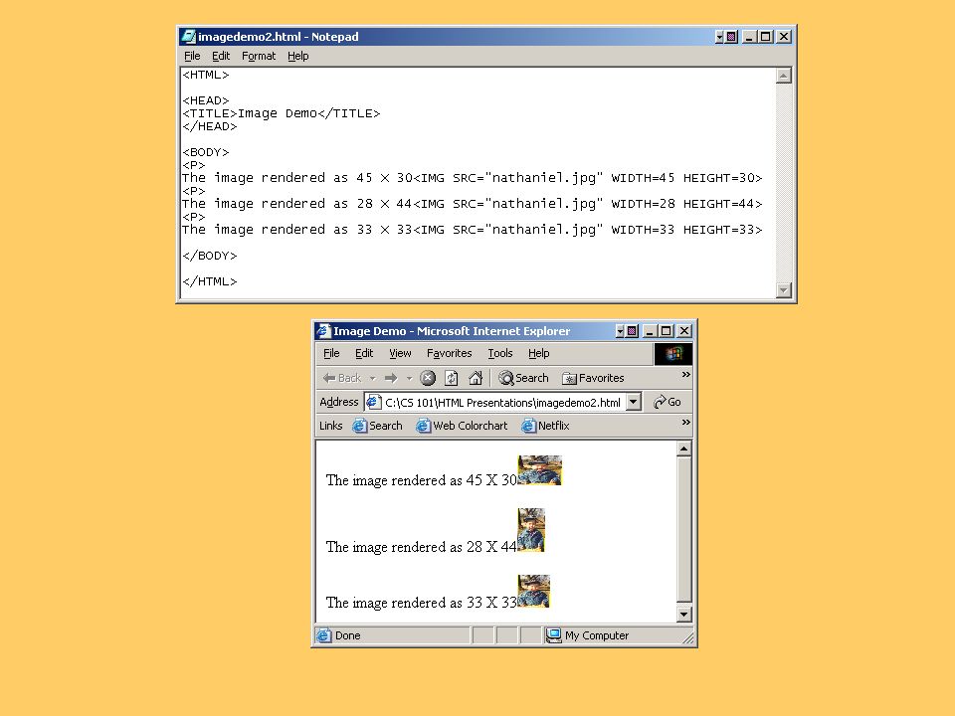Click IE scrollbar down arrow

point(684,615)
